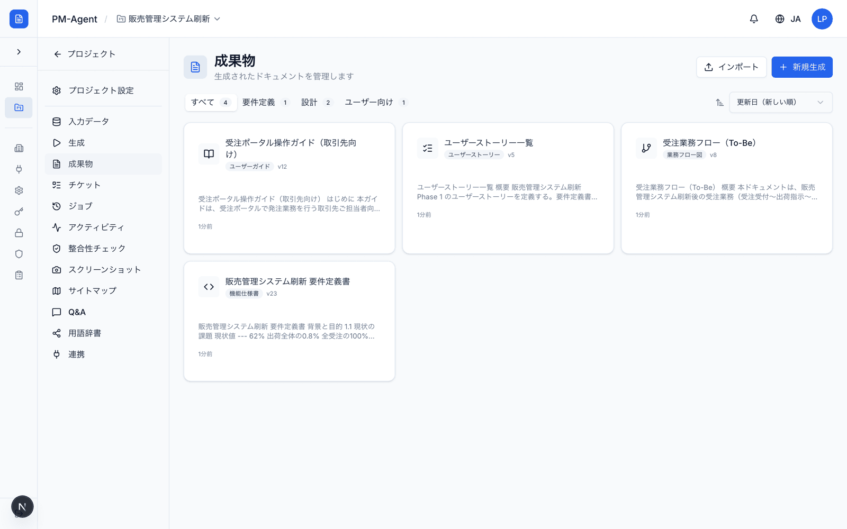
Task: Open the 受注業務フロー(To-Be) card
Action: (x=727, y=188)
